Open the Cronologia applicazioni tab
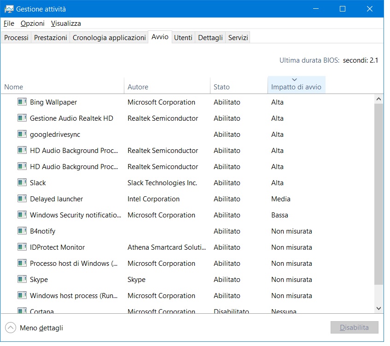Screen dimensions: 390x346 (x=109, y=38)
